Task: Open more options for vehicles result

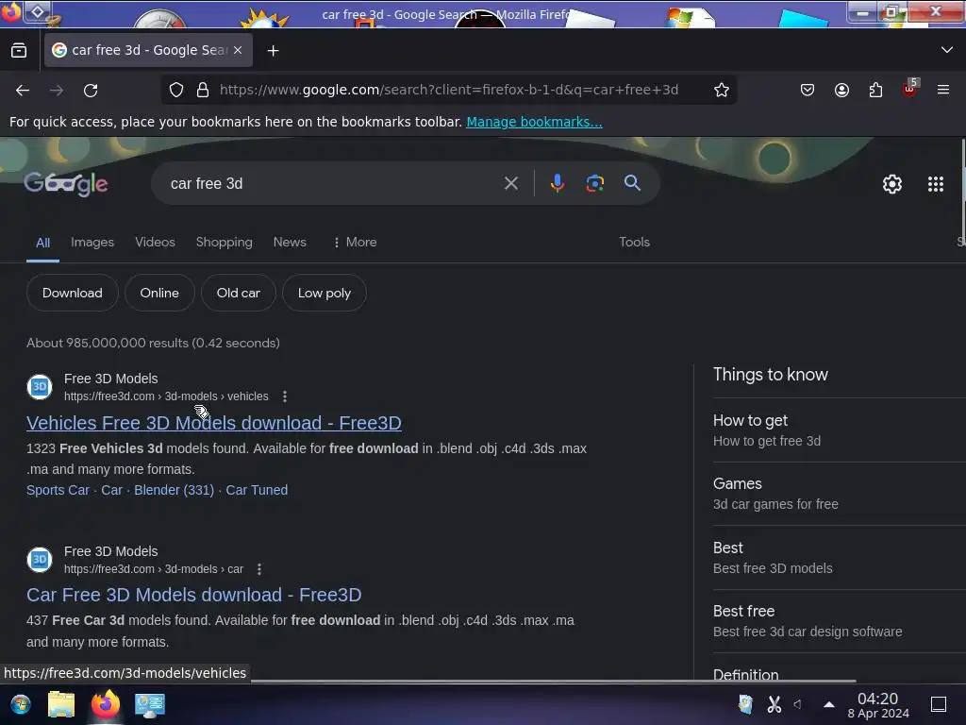Action: tap(285, 396)
